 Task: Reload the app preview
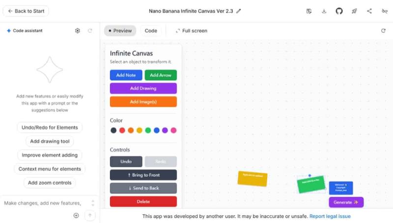click(x=383, y=30)
